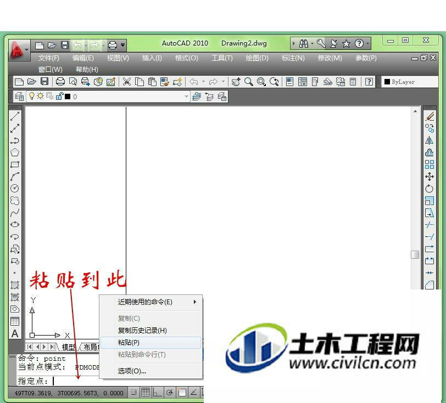Pick the Trim tool

(430, 225)
